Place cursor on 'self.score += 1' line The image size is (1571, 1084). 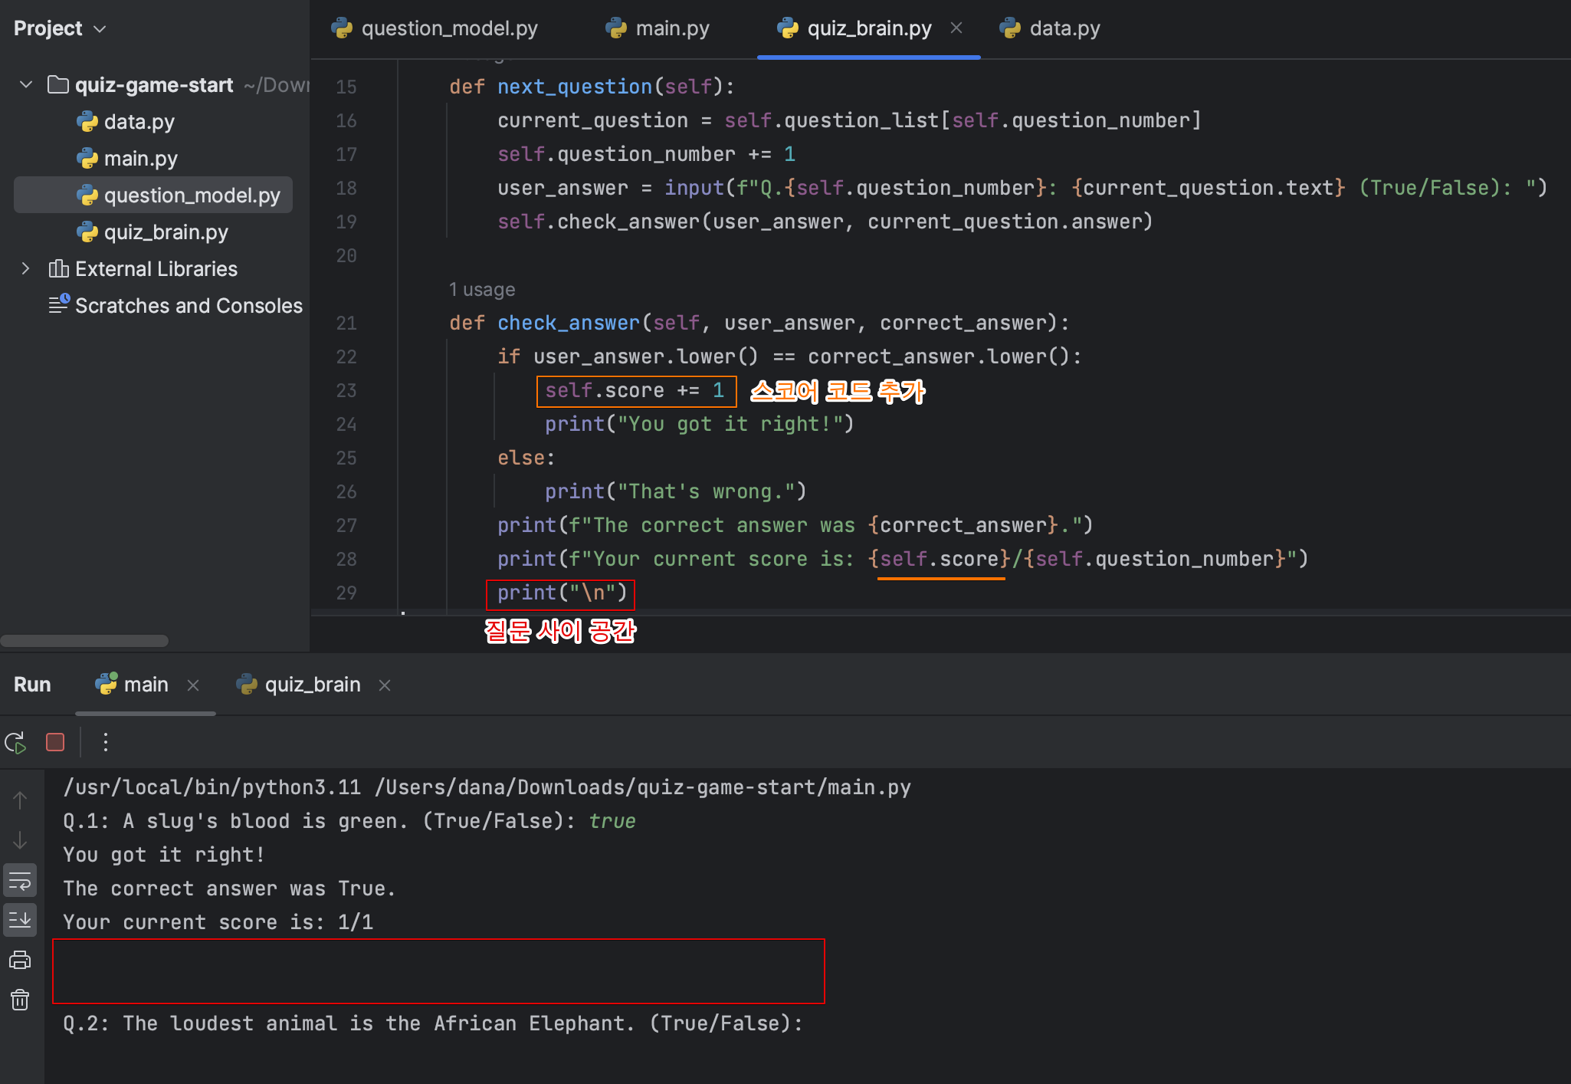(635, 390)
